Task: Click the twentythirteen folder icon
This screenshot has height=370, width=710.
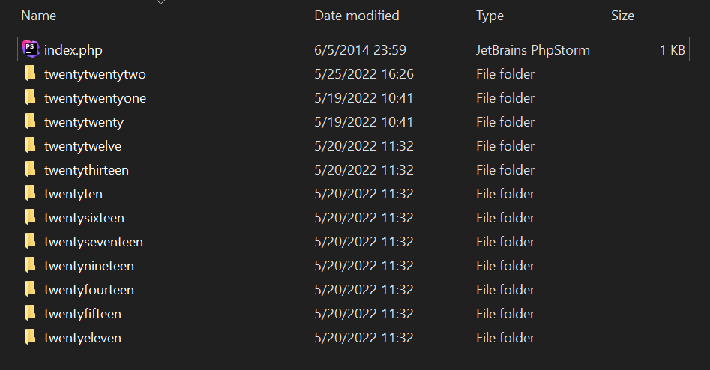Action: (x=30, y=170)
